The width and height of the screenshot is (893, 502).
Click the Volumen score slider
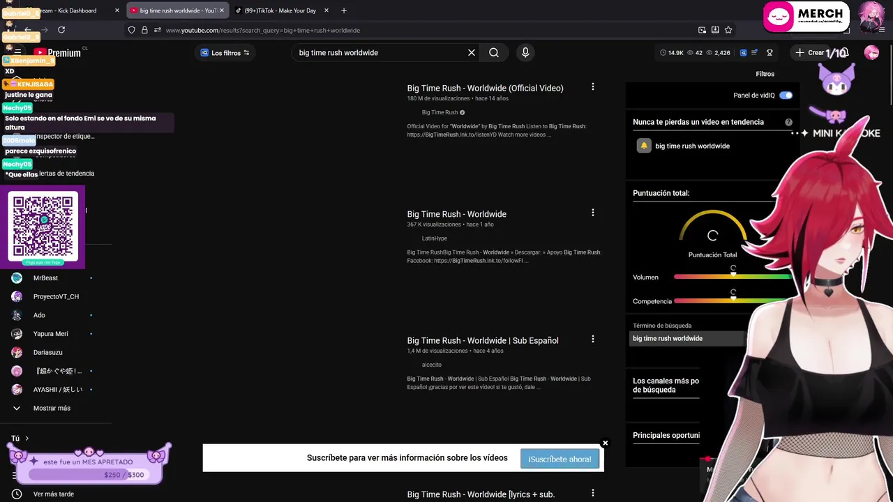[x=733, y=277]
